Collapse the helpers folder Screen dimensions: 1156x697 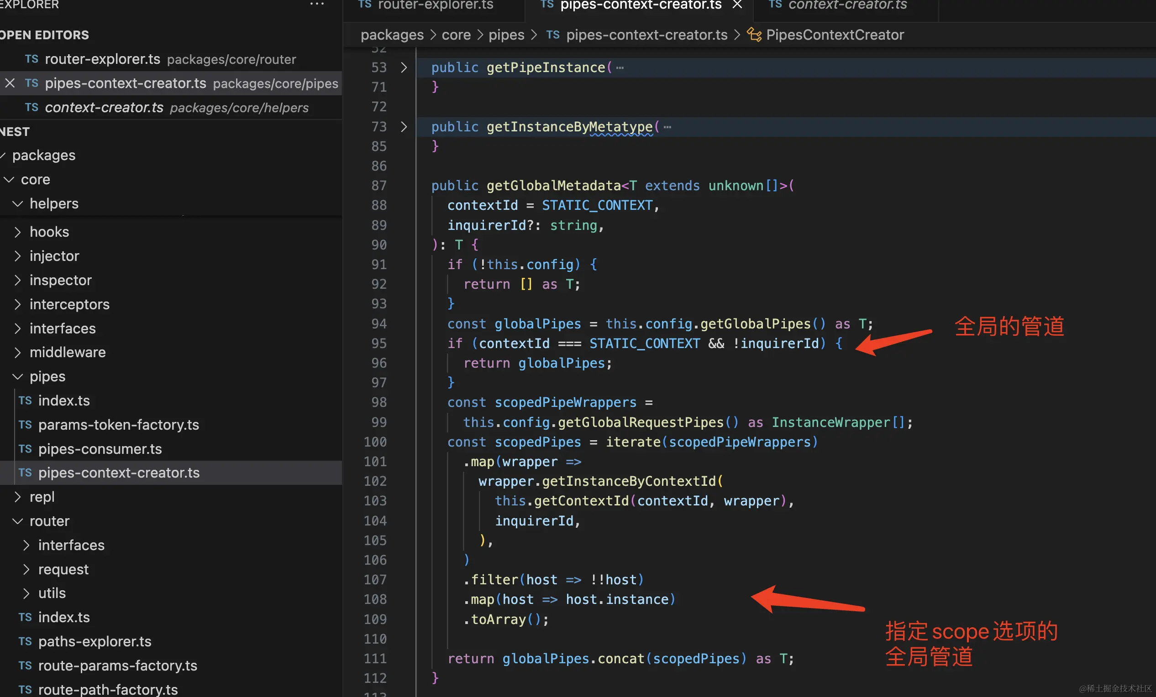coord(18,204)
